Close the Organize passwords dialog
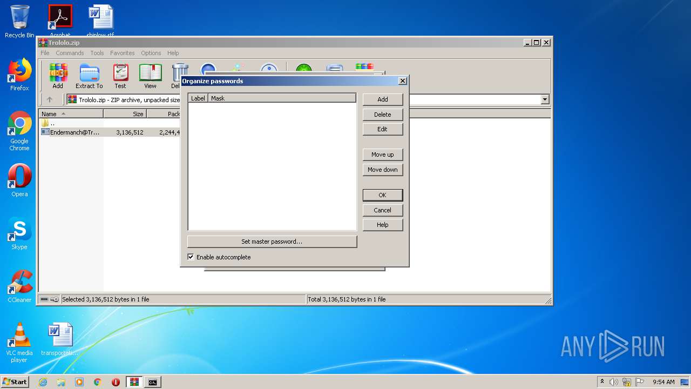The height and width of the screenshot is (389, 691). pyautogui.click(x=402, y=81)
